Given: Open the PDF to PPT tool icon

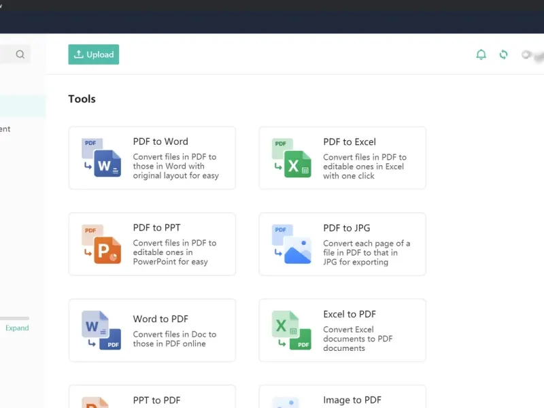Looking at the screenshot, I should 101,244.
